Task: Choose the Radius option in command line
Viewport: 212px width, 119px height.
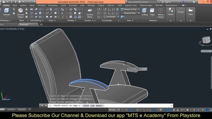Action: coord(99,106)
